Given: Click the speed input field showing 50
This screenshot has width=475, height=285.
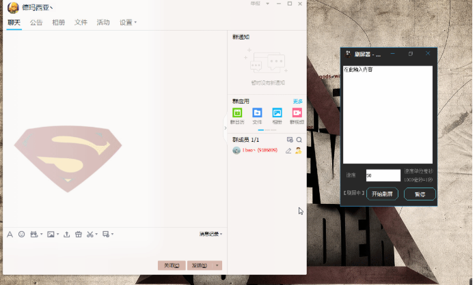Looking at the screenshot, I should pyautogui.click(x=383, y=175).
